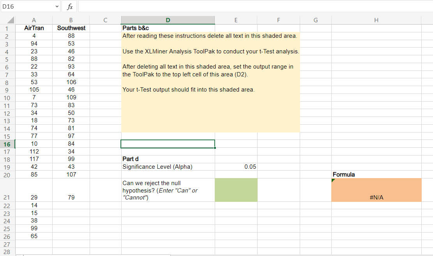The height and width of the screenshot is (256, 433).
Task: Select column D header
Action: (x=168, y=20)
